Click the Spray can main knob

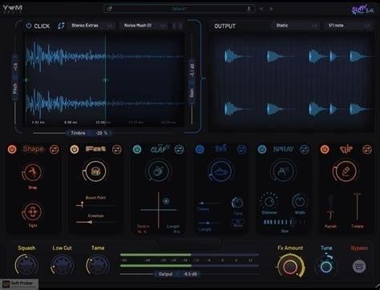click(x=283, y=171)
